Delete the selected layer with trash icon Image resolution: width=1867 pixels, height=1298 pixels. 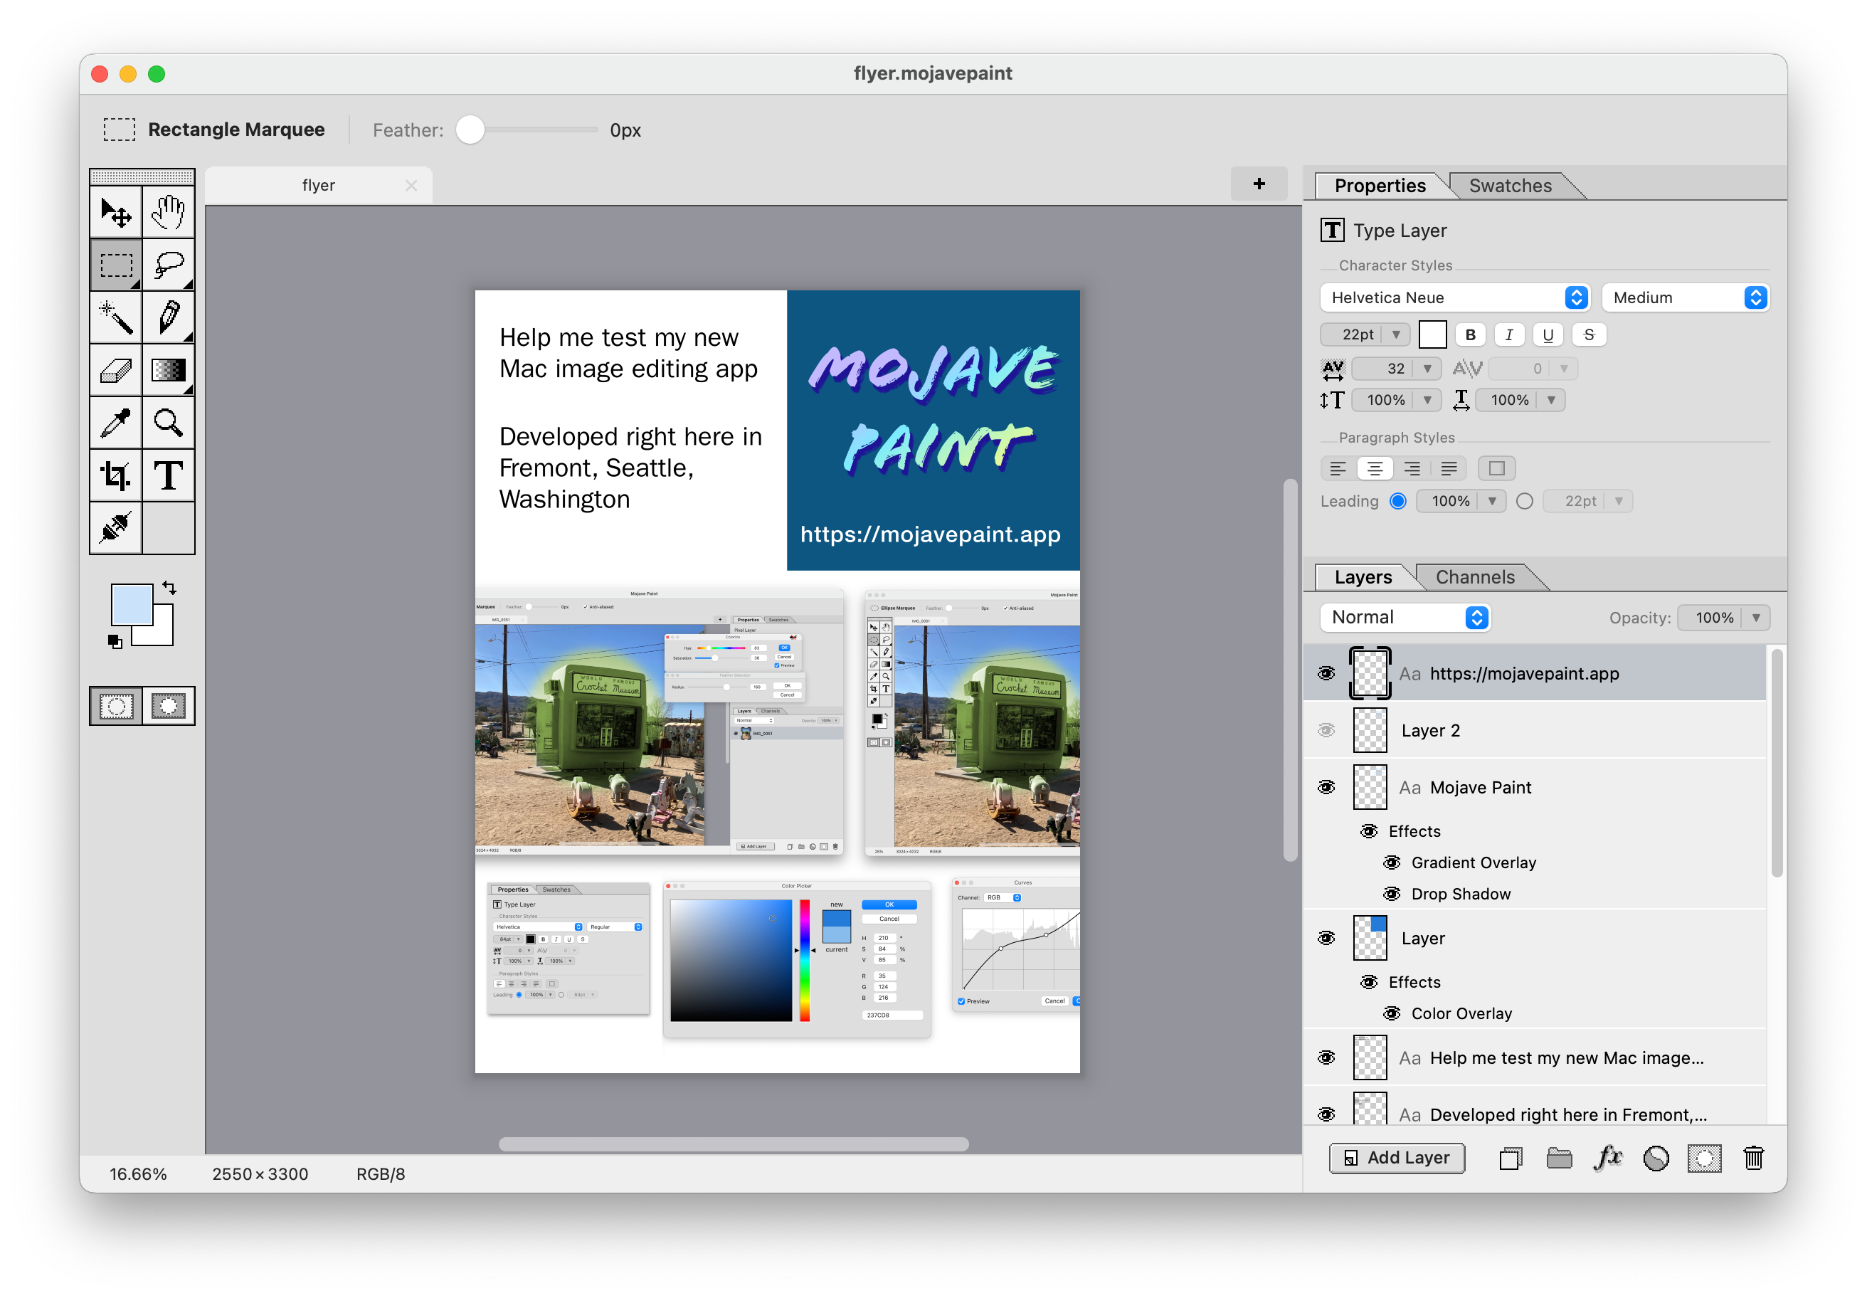click(x=1753, y=1158)
